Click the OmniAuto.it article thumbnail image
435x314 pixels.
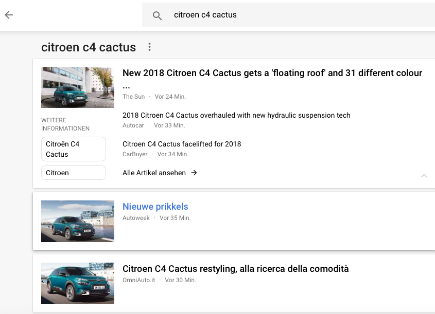[x=78, y=283]
